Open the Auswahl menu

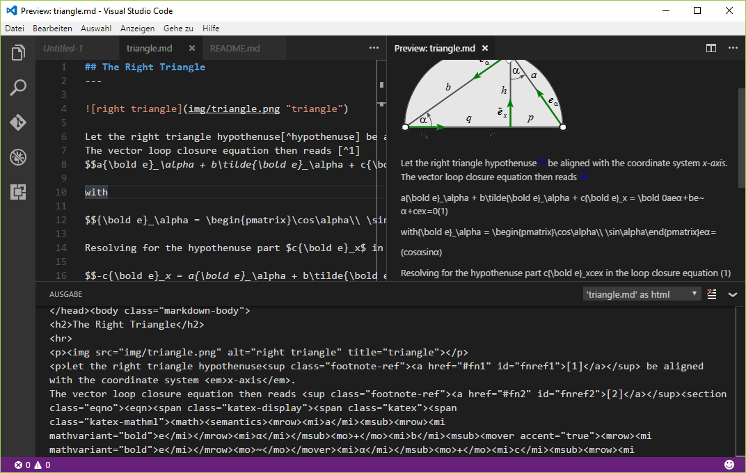pos(96,29)
